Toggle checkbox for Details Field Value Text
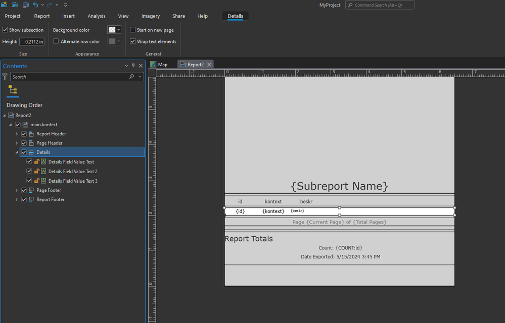505x323 pixels. click(29, 161)
